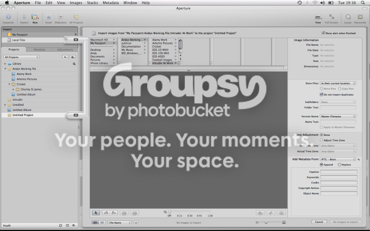Open Spotlight search in menu bar

(363, 3)
